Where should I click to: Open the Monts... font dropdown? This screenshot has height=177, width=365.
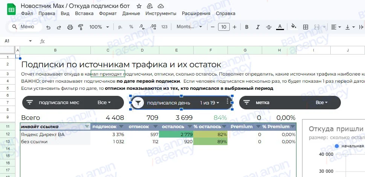click(x=189, y=27)
